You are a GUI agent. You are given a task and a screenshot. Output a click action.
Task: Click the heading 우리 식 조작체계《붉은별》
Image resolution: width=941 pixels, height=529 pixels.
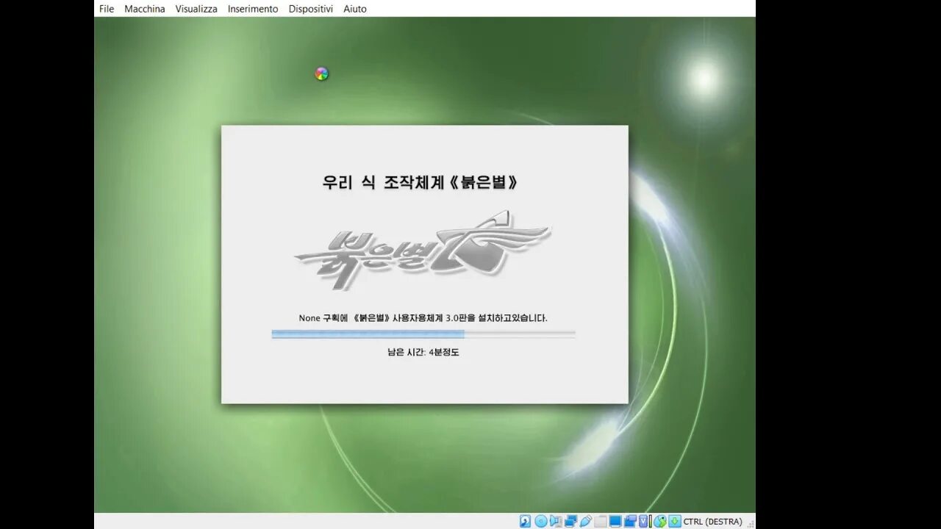coord(420,182)
